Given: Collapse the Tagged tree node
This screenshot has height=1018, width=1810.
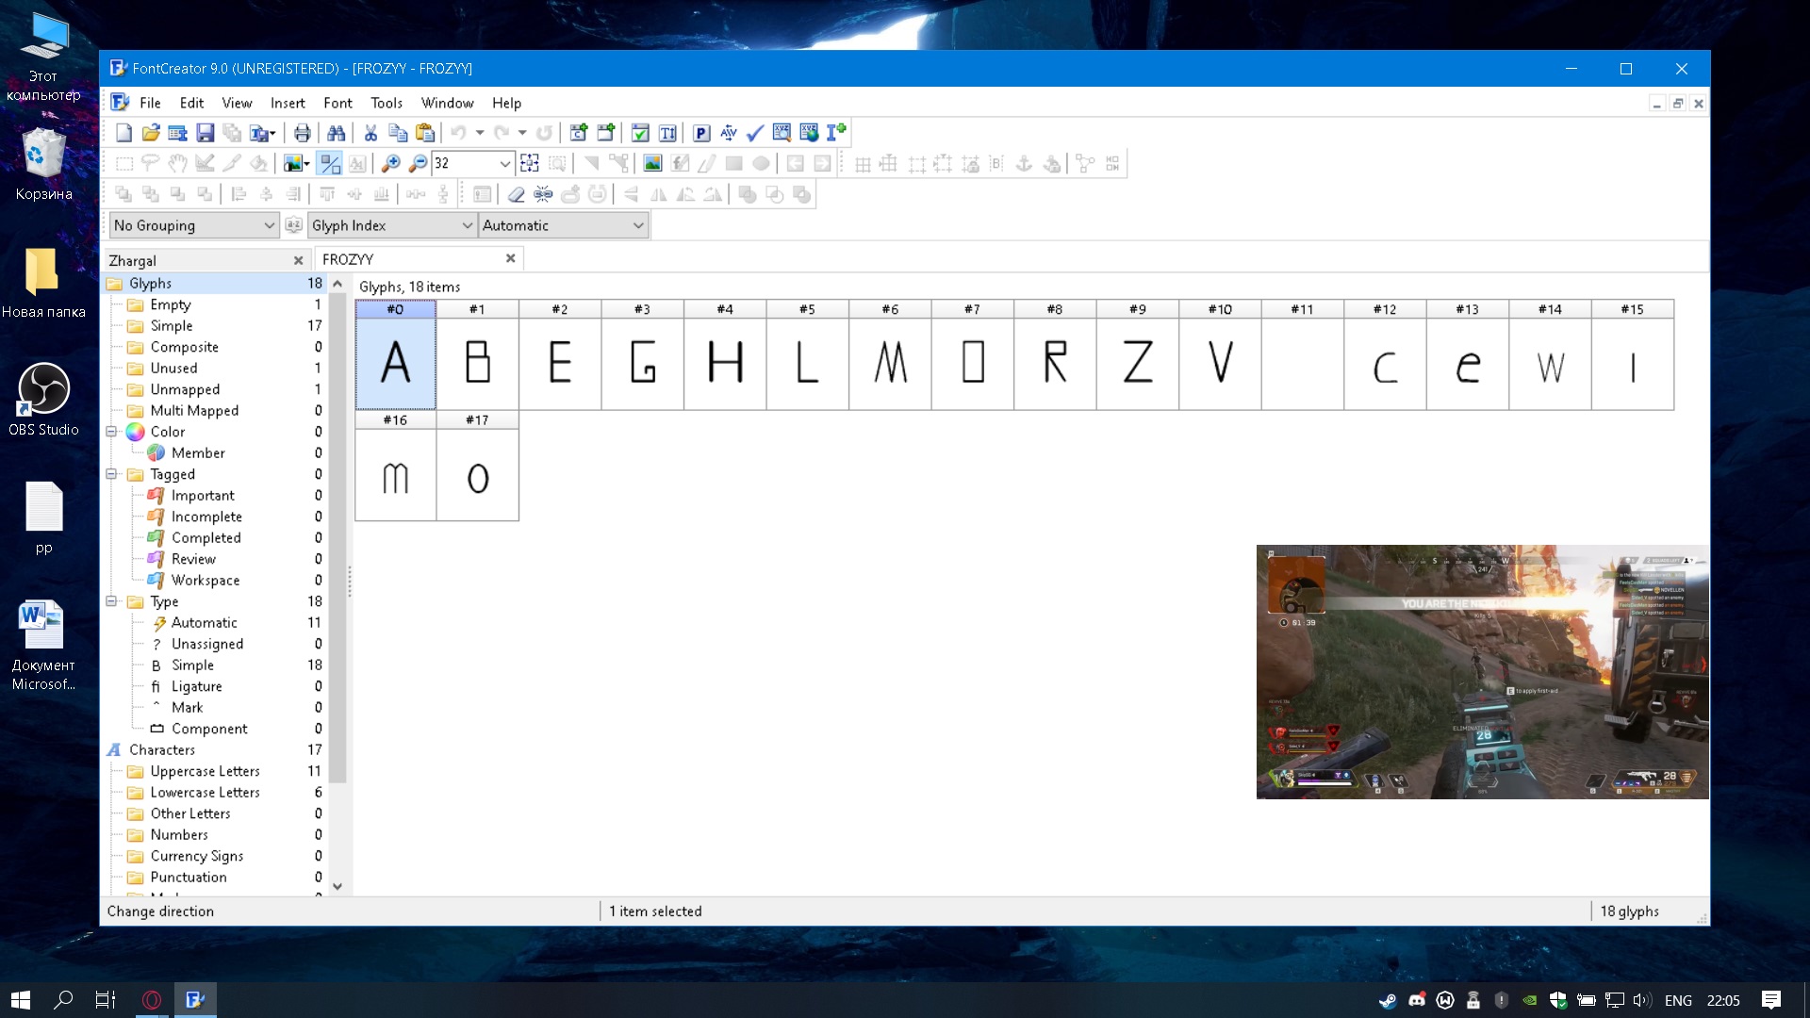Looking at the screenshot, I should click(x=111, y=474).
